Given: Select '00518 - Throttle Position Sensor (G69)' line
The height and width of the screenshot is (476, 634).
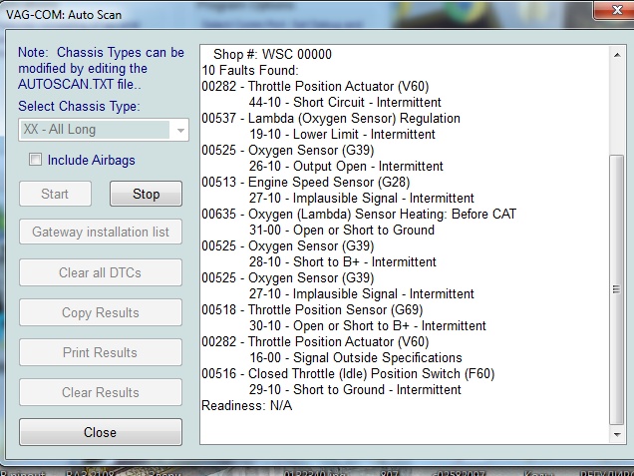Looking at the screenshot, I should [312, 309].
